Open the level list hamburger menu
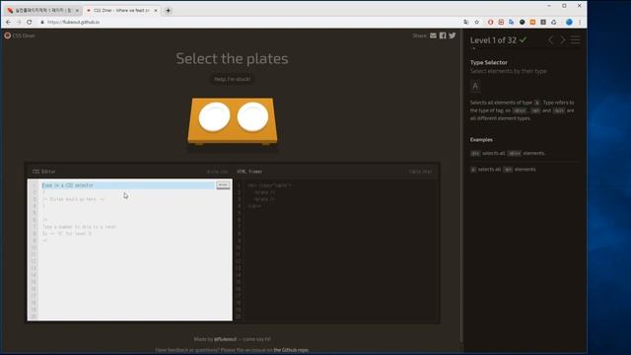 tap(576, 39)
